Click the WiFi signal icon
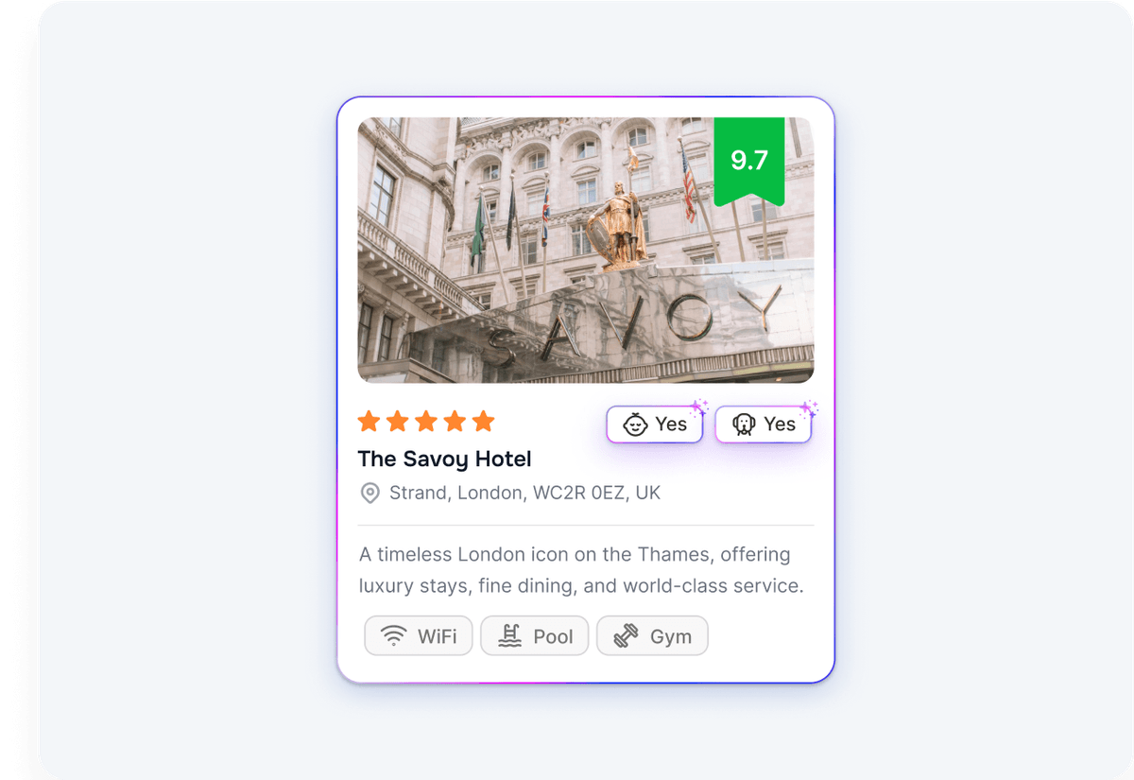 pyautogui.click(x=394, y=636)
